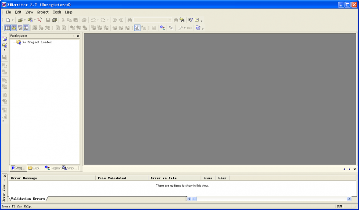This screenshot has width=359, height=210.
Task: Toggle the fourth view layout button in second toolbar
Action: click(26, 28)
